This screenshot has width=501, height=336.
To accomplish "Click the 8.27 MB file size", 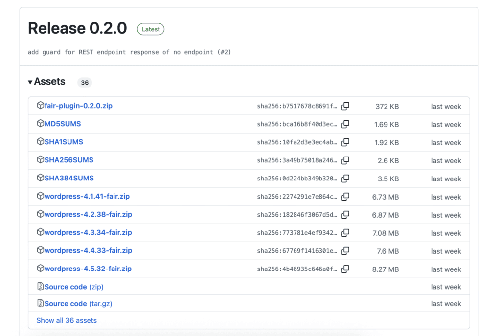I will point(386,269).
